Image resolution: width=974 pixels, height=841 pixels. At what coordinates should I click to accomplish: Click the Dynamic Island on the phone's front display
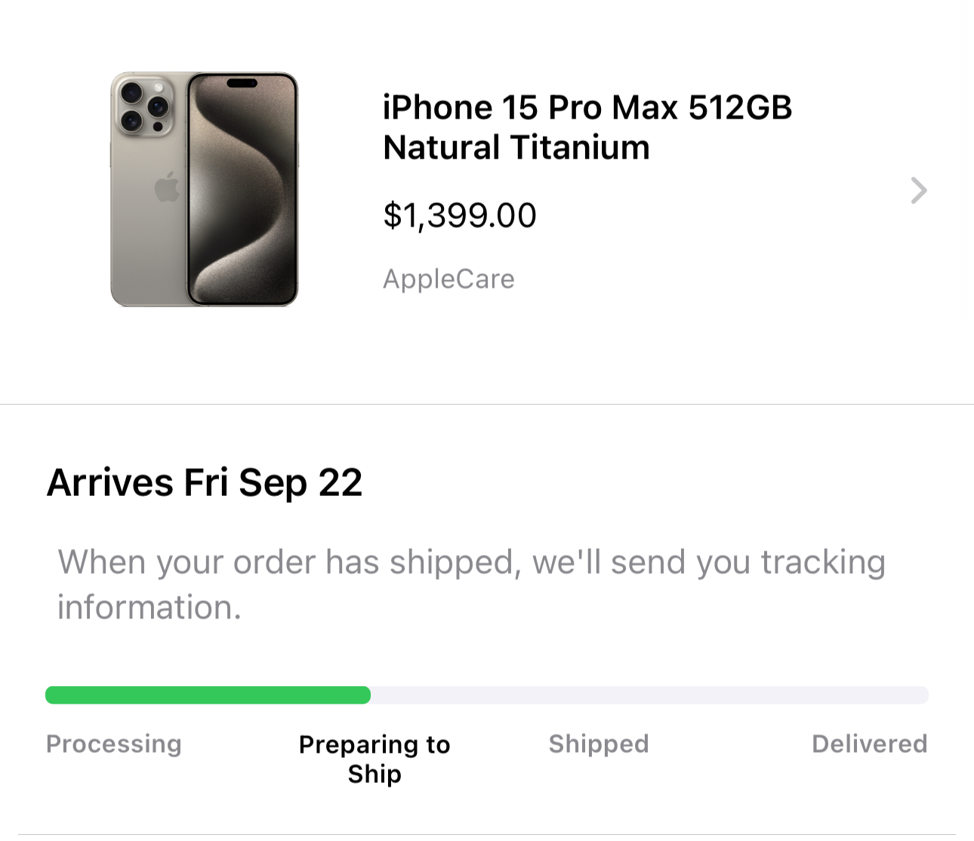(x=242, y=83)
